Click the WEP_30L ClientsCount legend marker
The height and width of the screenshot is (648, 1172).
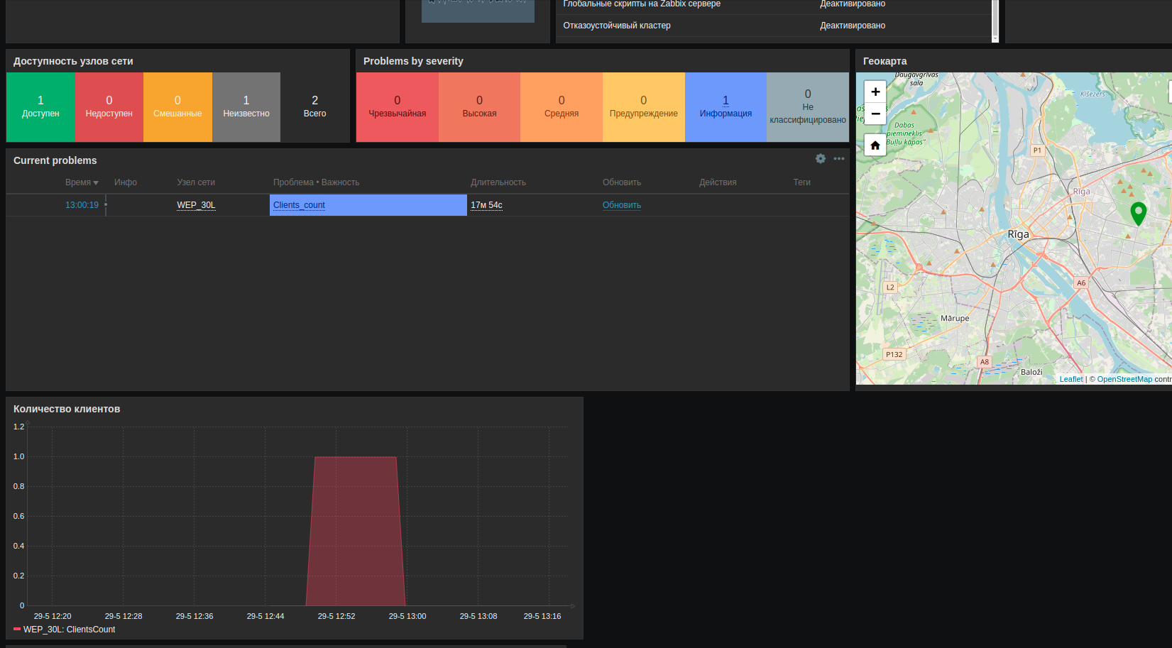point(17,630)
